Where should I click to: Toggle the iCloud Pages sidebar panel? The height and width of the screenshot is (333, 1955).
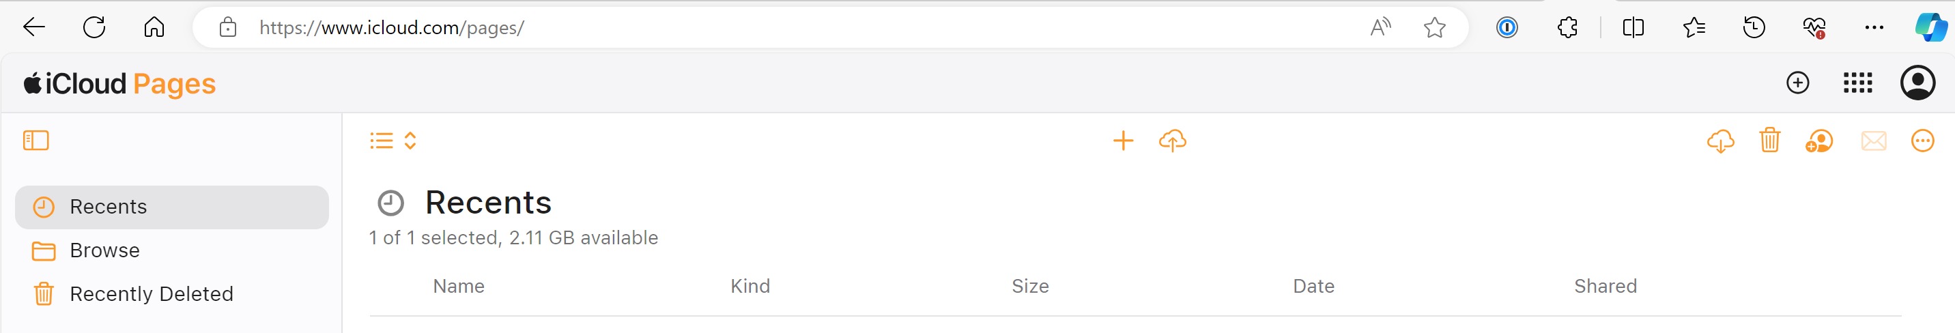(35, 141)
